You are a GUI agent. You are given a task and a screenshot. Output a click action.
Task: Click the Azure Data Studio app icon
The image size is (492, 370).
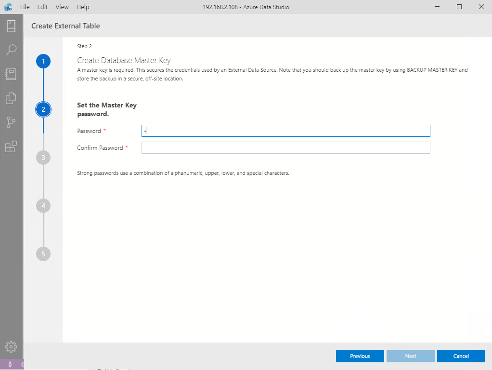(8, 7)
